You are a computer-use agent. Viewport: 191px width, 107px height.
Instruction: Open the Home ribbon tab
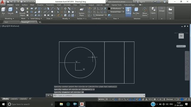[x=10, y=5]
